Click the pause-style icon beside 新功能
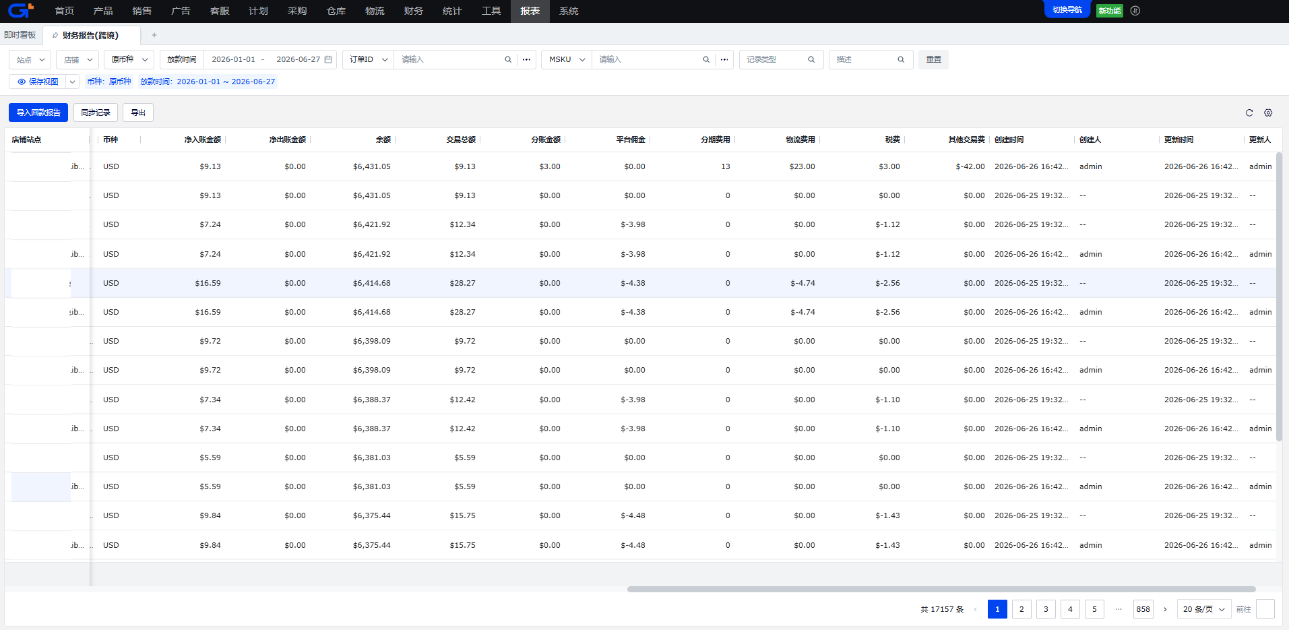Viewport: 1289px width, 630px height. [x=1135, y=10]
